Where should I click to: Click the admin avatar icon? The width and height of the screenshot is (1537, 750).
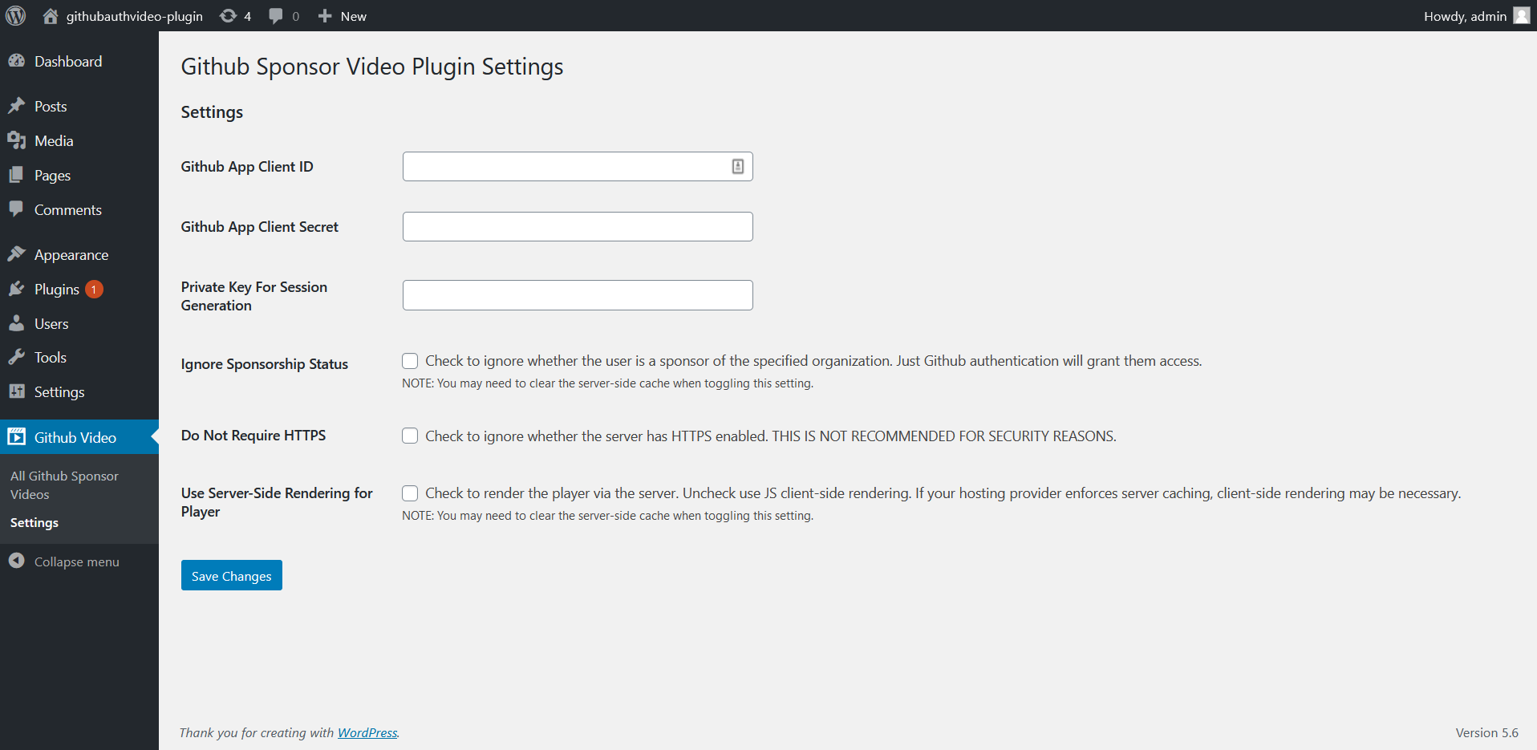click(x=1521, y=16)
